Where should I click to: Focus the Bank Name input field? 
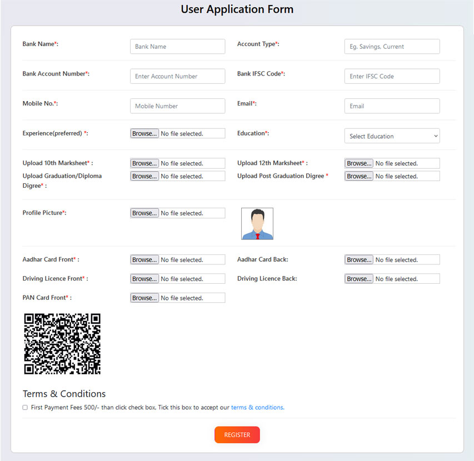pyautogui.click(x=177, y=47)
